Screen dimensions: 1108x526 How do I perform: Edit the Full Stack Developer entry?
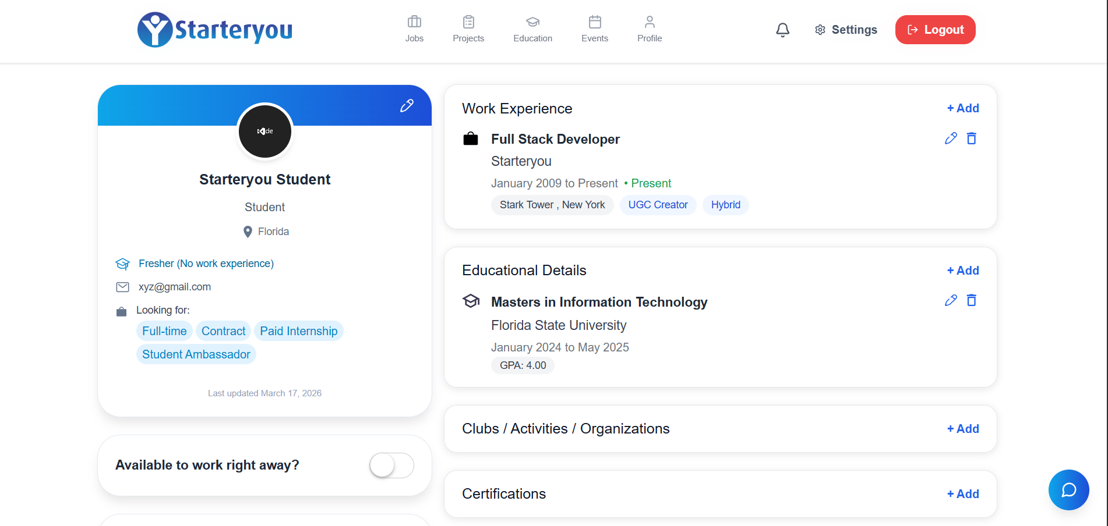pyautogui.click(x=950, y=138)
